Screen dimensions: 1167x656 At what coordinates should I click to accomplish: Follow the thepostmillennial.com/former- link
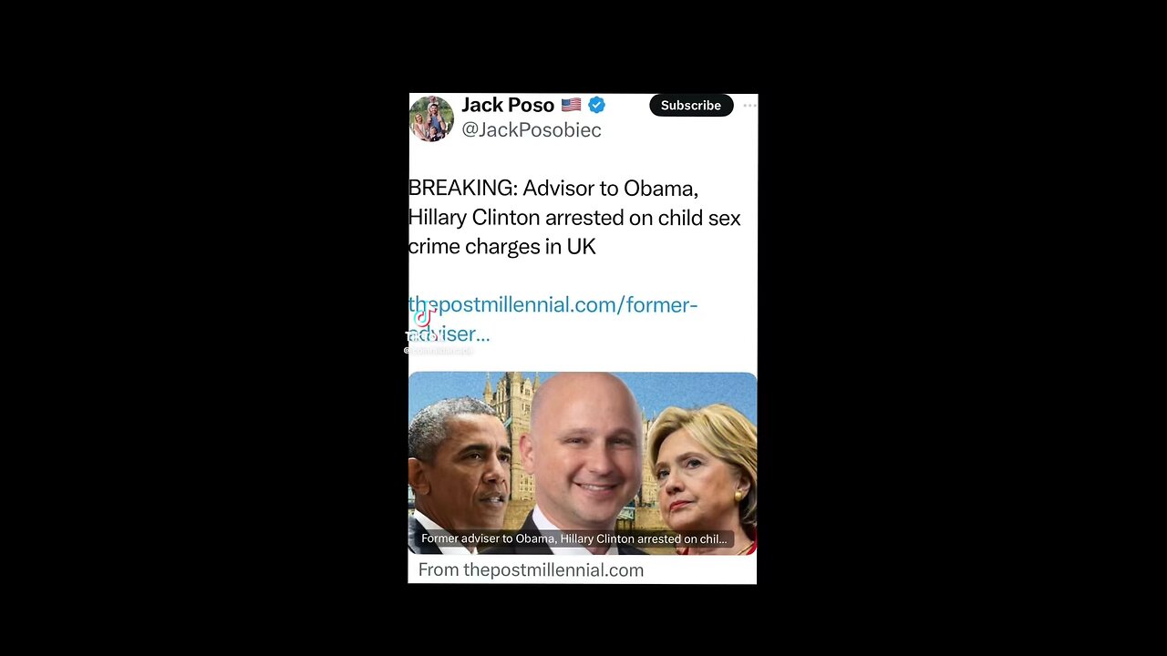(553, 305)
